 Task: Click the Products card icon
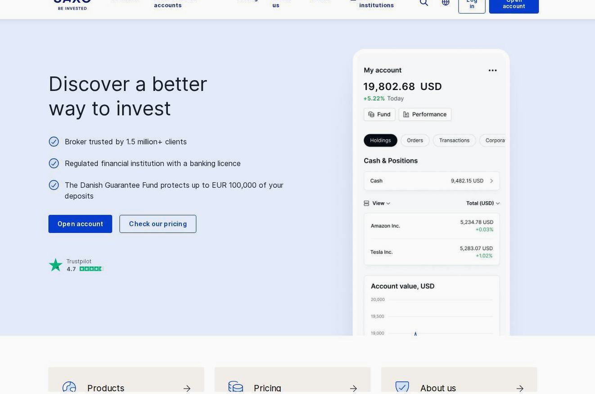coord(69,388)
